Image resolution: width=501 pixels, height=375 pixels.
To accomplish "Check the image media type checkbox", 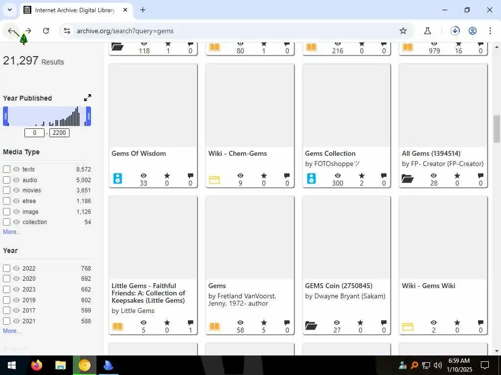I will pyautogui.click(x=6, y=212).
